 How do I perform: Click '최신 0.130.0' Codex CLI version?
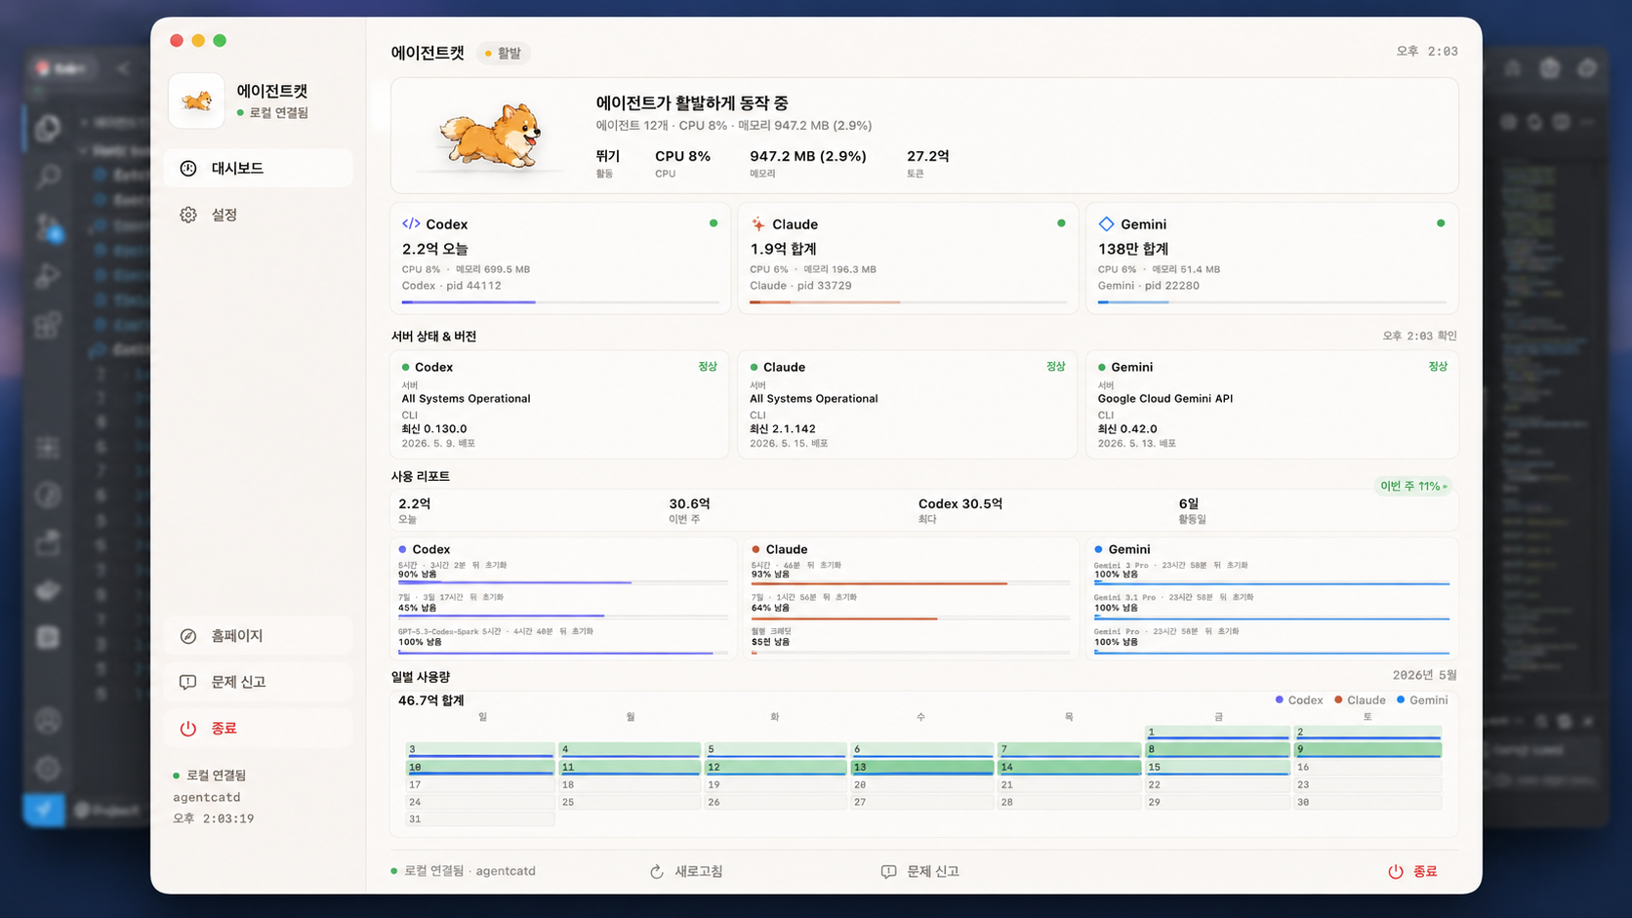[434, 428]
